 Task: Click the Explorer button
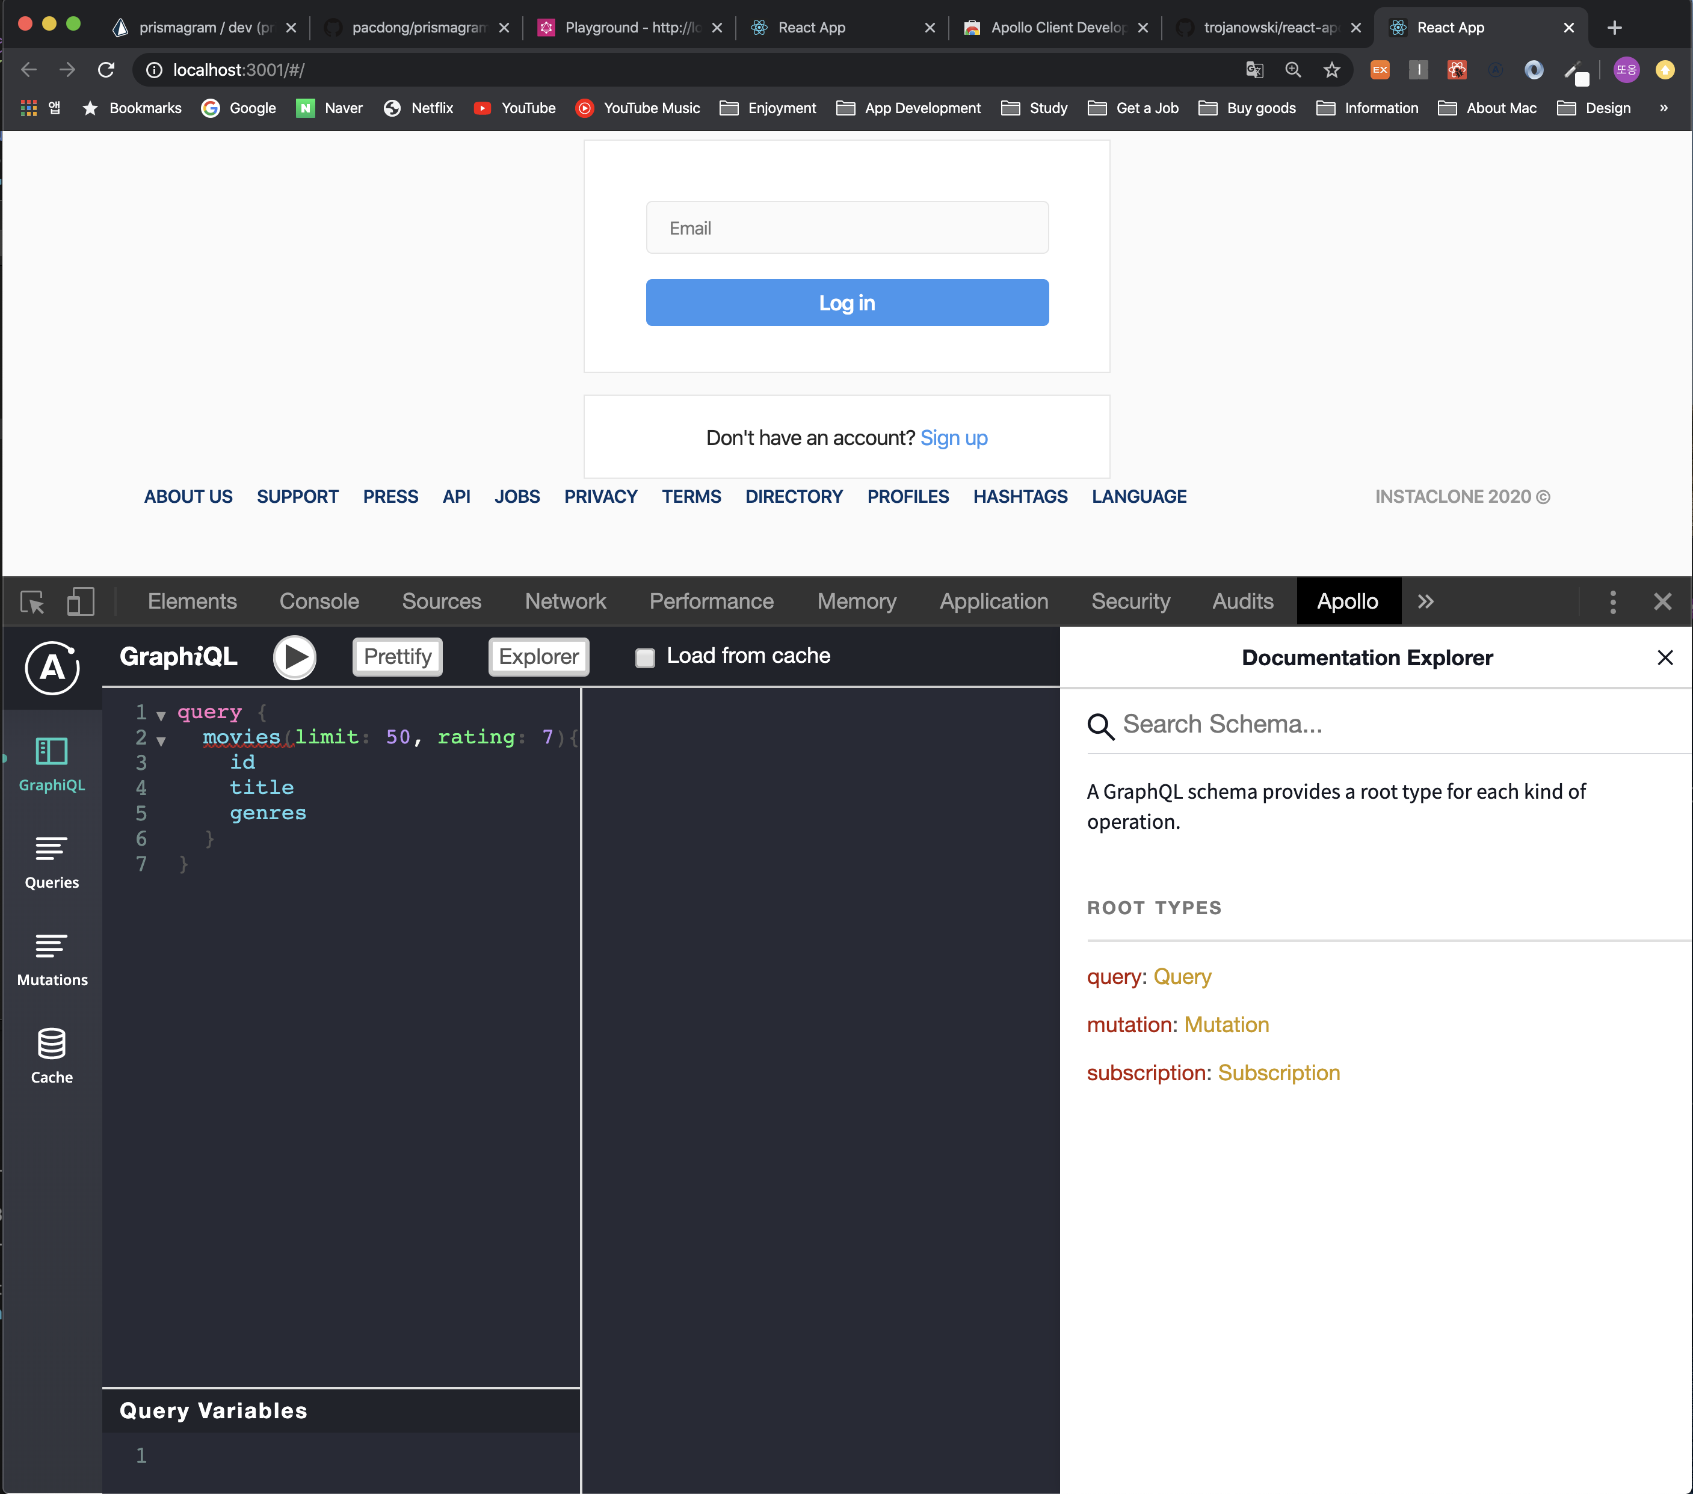click(538, 657)
